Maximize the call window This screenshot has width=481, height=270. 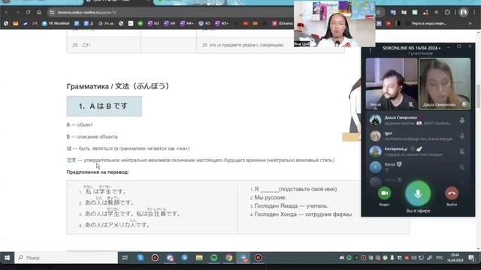point(459,46)
